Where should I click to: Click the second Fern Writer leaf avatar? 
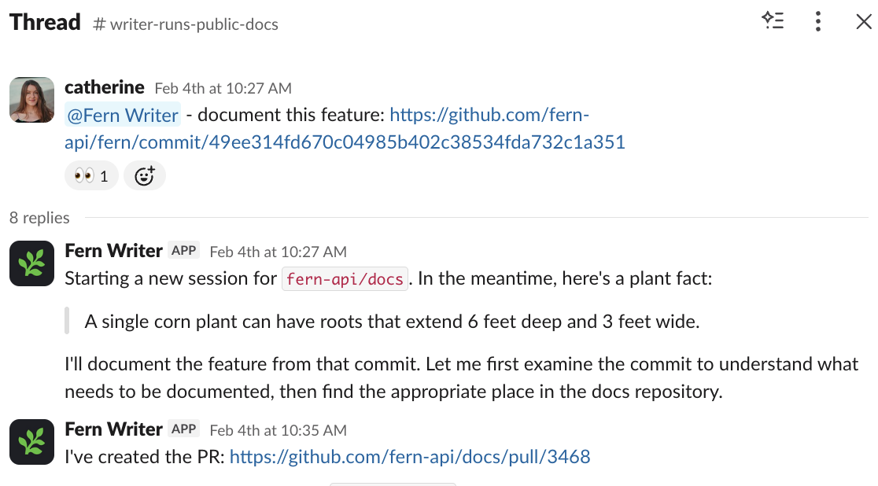point(31,441)
